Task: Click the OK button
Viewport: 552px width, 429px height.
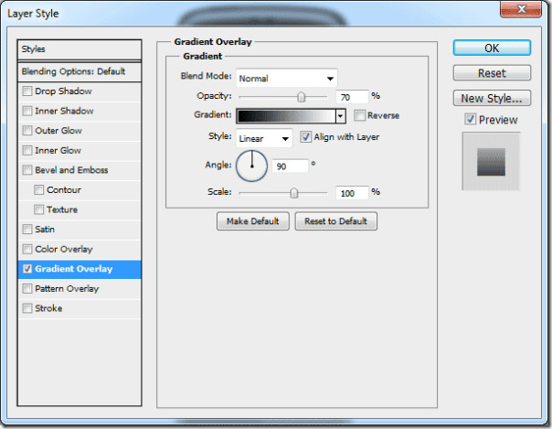Action: point(492,48)
